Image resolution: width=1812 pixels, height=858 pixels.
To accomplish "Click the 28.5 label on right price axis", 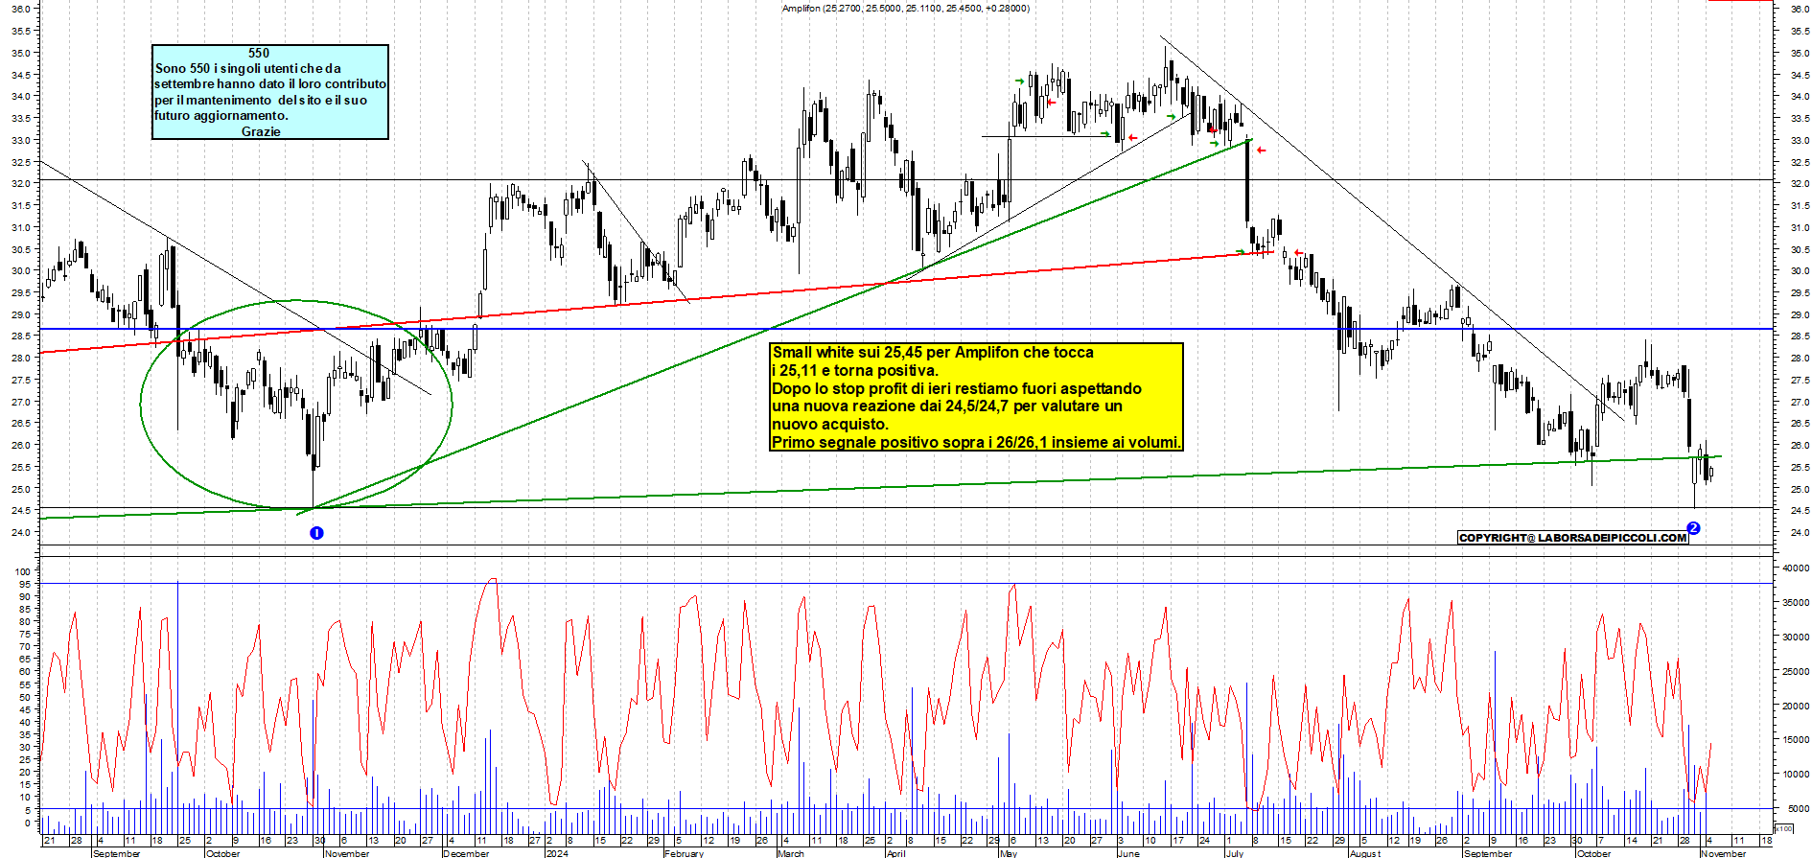I will (1800, 336).
